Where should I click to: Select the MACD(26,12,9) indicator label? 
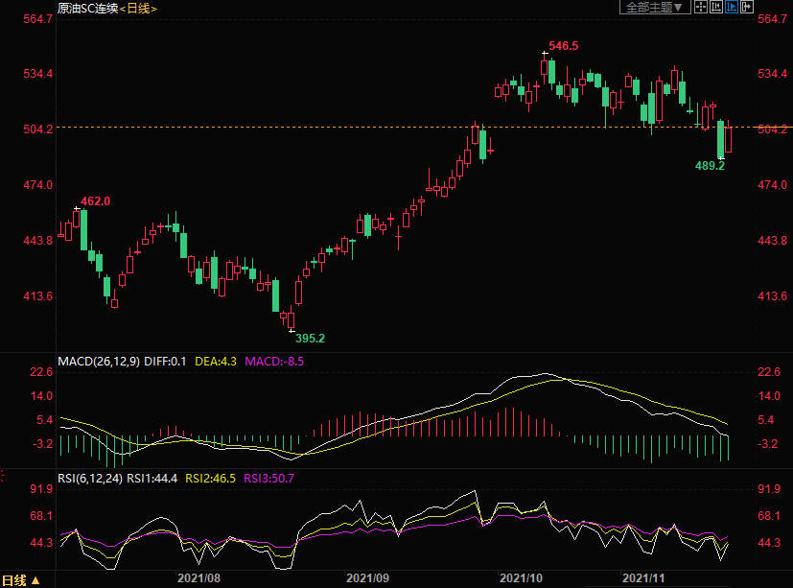[99, 362]
